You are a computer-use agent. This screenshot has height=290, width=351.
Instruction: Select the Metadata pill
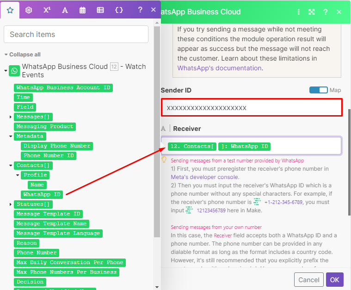point(30,136)
